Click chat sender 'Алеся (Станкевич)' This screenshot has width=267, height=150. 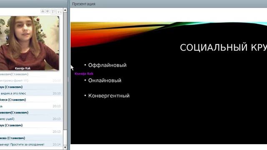coord(13,100)
